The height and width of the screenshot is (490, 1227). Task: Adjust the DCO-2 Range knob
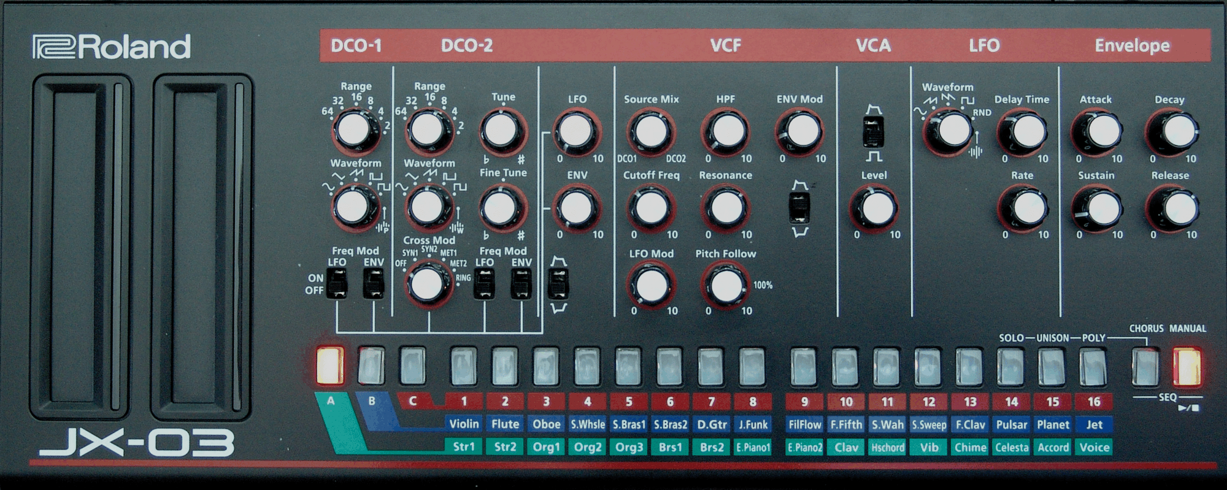(428, 130)
